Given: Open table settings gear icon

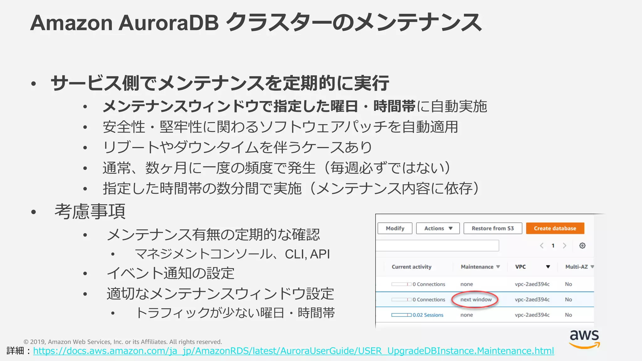Looking at the screenshot, I should [x=582, y=246].
